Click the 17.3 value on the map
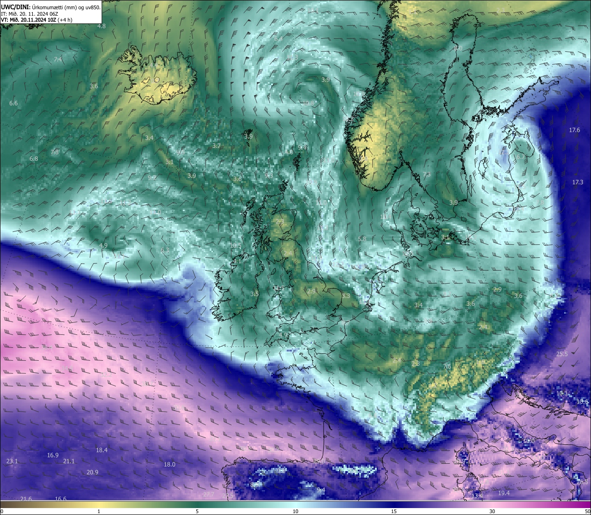The width and height of the screenshot is (591, 515). (578, 182)
